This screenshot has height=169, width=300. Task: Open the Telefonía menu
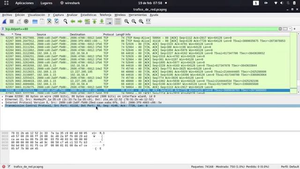(x=105, y=15)
